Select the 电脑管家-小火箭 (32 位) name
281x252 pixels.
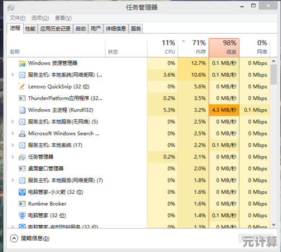[x=56, y=192]
